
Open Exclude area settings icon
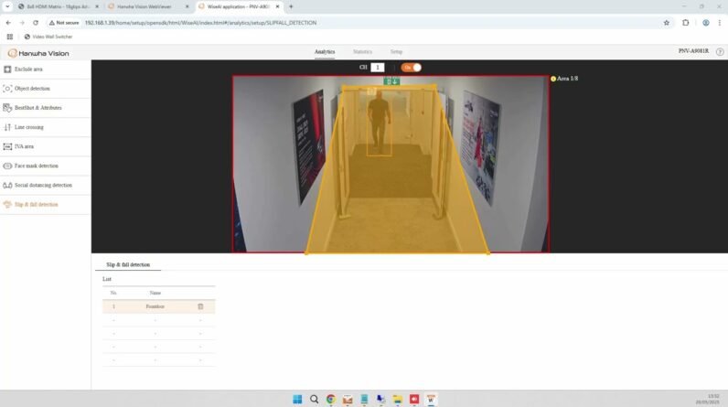click(7, 70)
